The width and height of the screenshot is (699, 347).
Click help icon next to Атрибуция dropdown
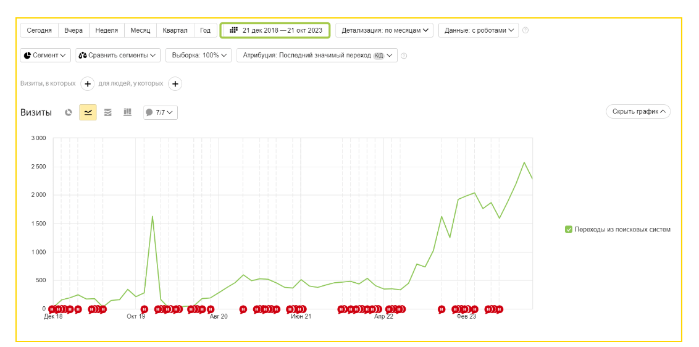coord(404,56)
